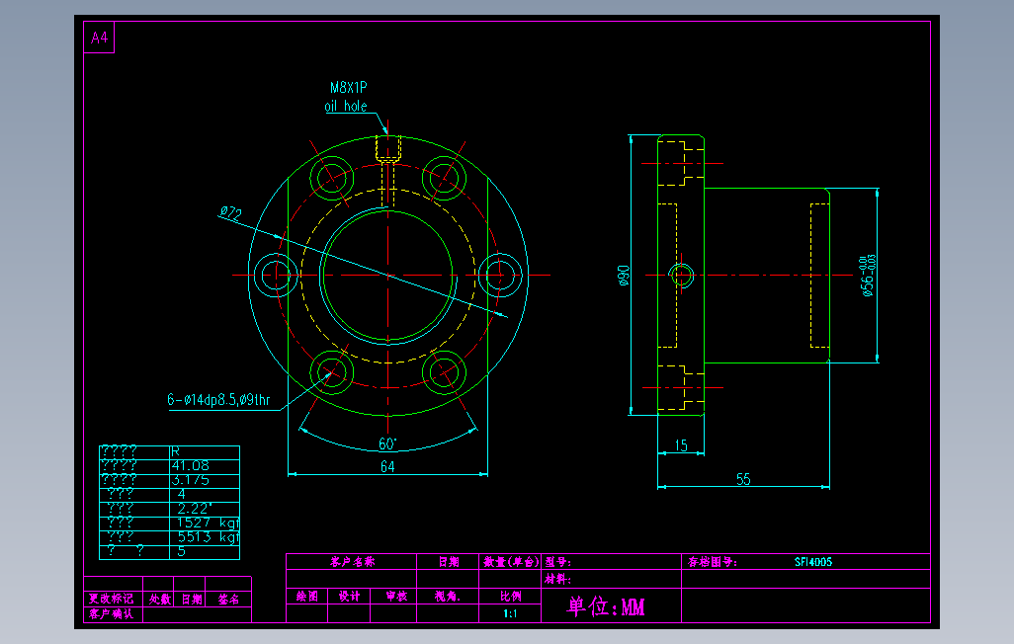
Task: Click the 数量(单台) title block cell
Action: point(511,561)
